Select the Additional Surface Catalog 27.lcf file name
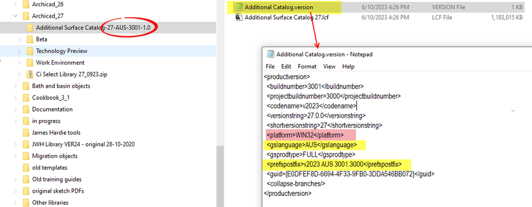 click(287, 18)
